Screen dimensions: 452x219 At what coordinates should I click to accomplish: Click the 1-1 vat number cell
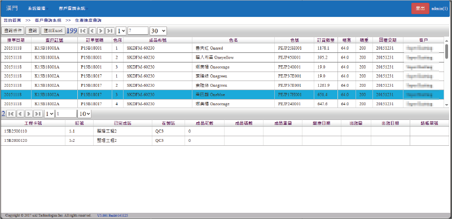click(x=80, y=131)
